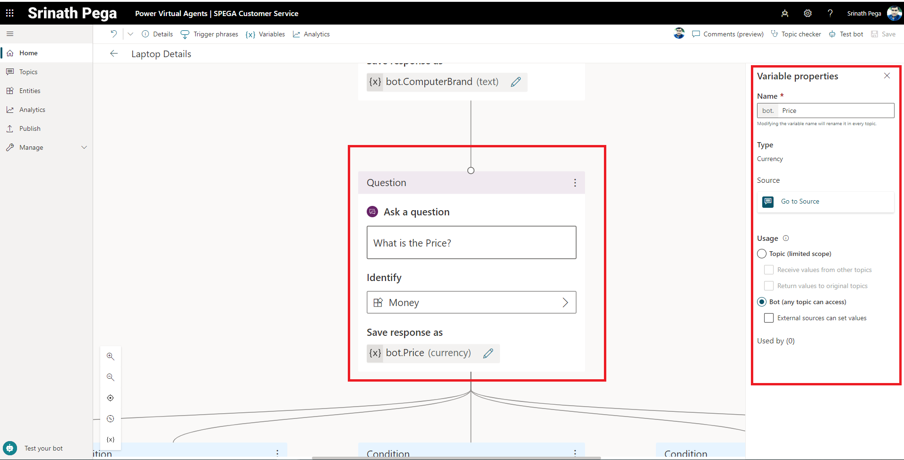Screen dimensions: 904x460
Task: Go to Topics in the left navigation
Action: point(28,72)
